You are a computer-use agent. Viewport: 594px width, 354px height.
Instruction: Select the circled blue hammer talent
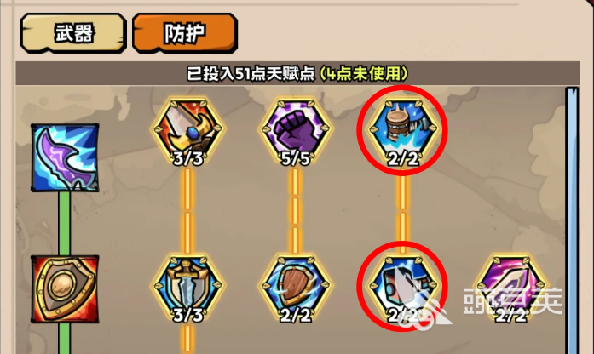point(403,288)
